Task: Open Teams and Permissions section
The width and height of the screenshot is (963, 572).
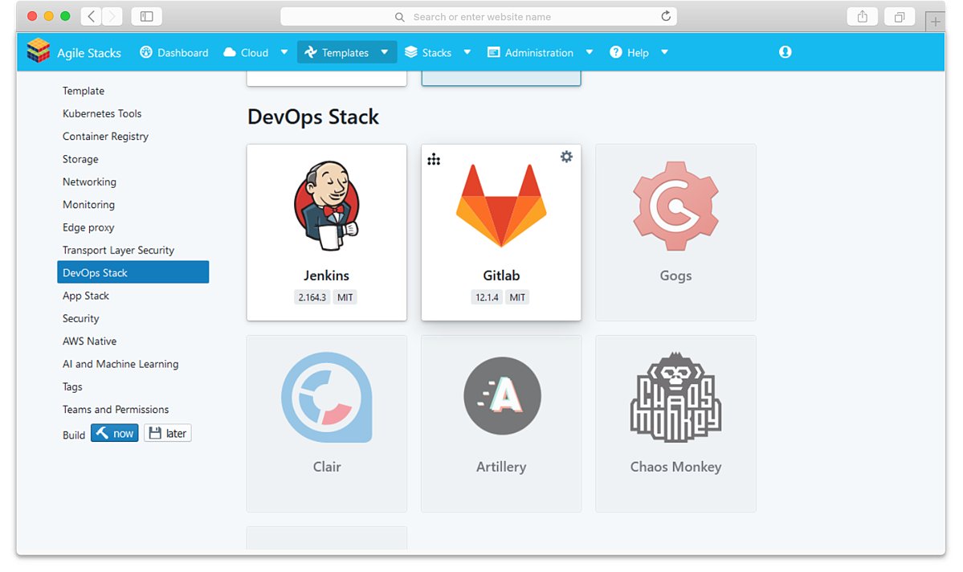Action: click(116, 409)
